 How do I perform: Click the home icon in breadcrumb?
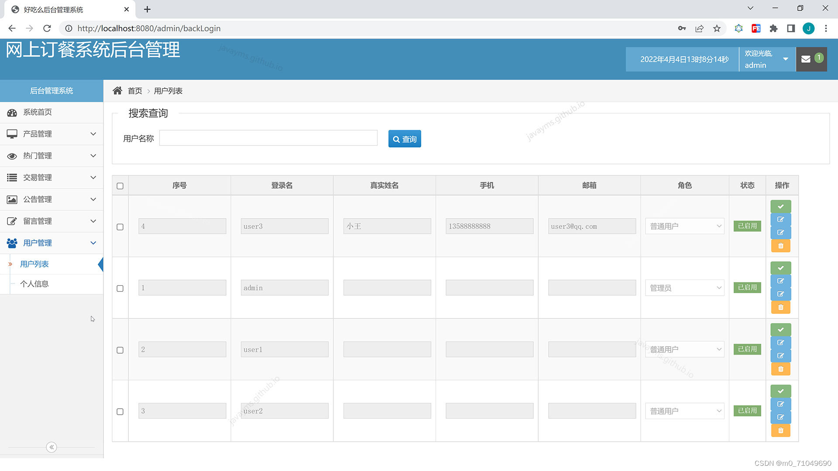pos(117,91)
